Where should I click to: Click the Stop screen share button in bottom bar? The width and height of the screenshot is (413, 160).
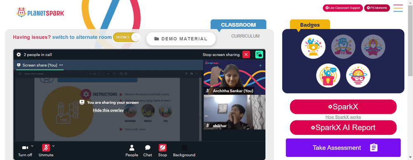pyautogui.click(x=162, y=151)
